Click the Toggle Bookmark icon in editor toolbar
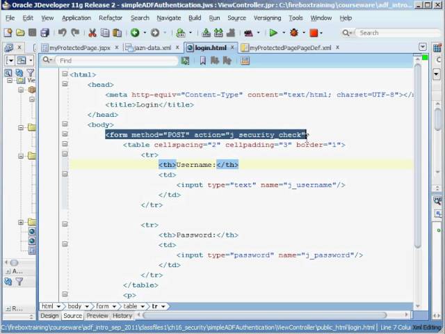Image resolution: width=445 pixels, height=334 pixels. click(202, 61)
